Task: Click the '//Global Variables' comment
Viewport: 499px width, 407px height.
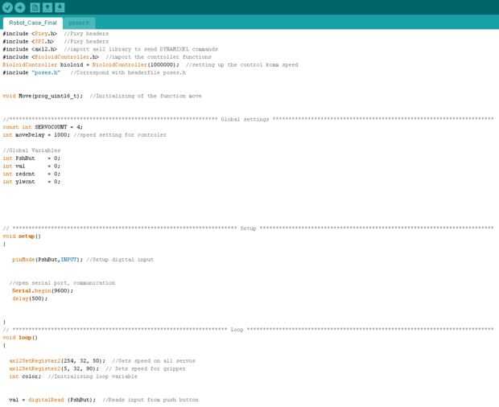Action: [x=31, y=150]
